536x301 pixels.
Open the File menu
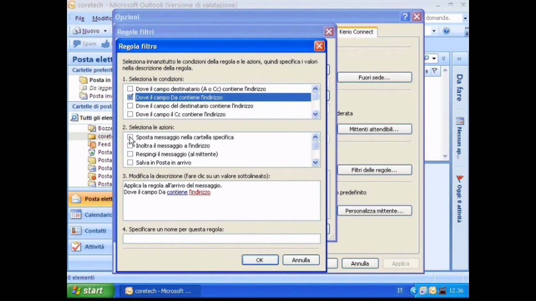[80, 18]
